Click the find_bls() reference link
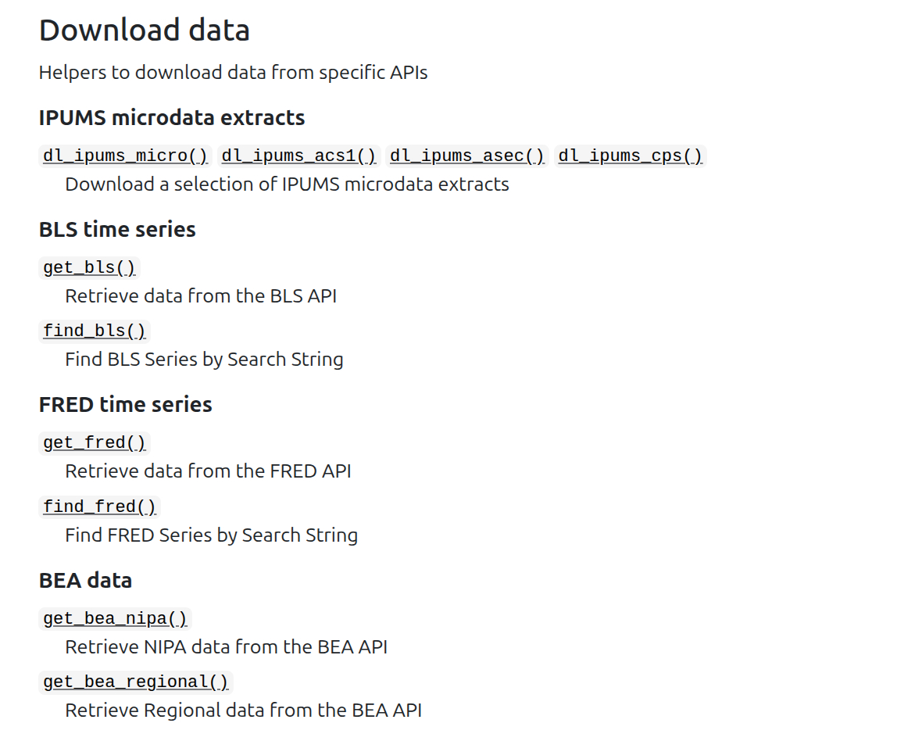Image resolution: width=922 pixels, height=741 pixels. point(95,331)
